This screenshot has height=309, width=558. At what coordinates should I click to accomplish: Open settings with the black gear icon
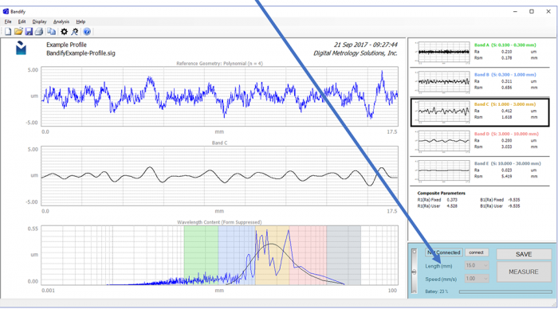pos(64,32)
